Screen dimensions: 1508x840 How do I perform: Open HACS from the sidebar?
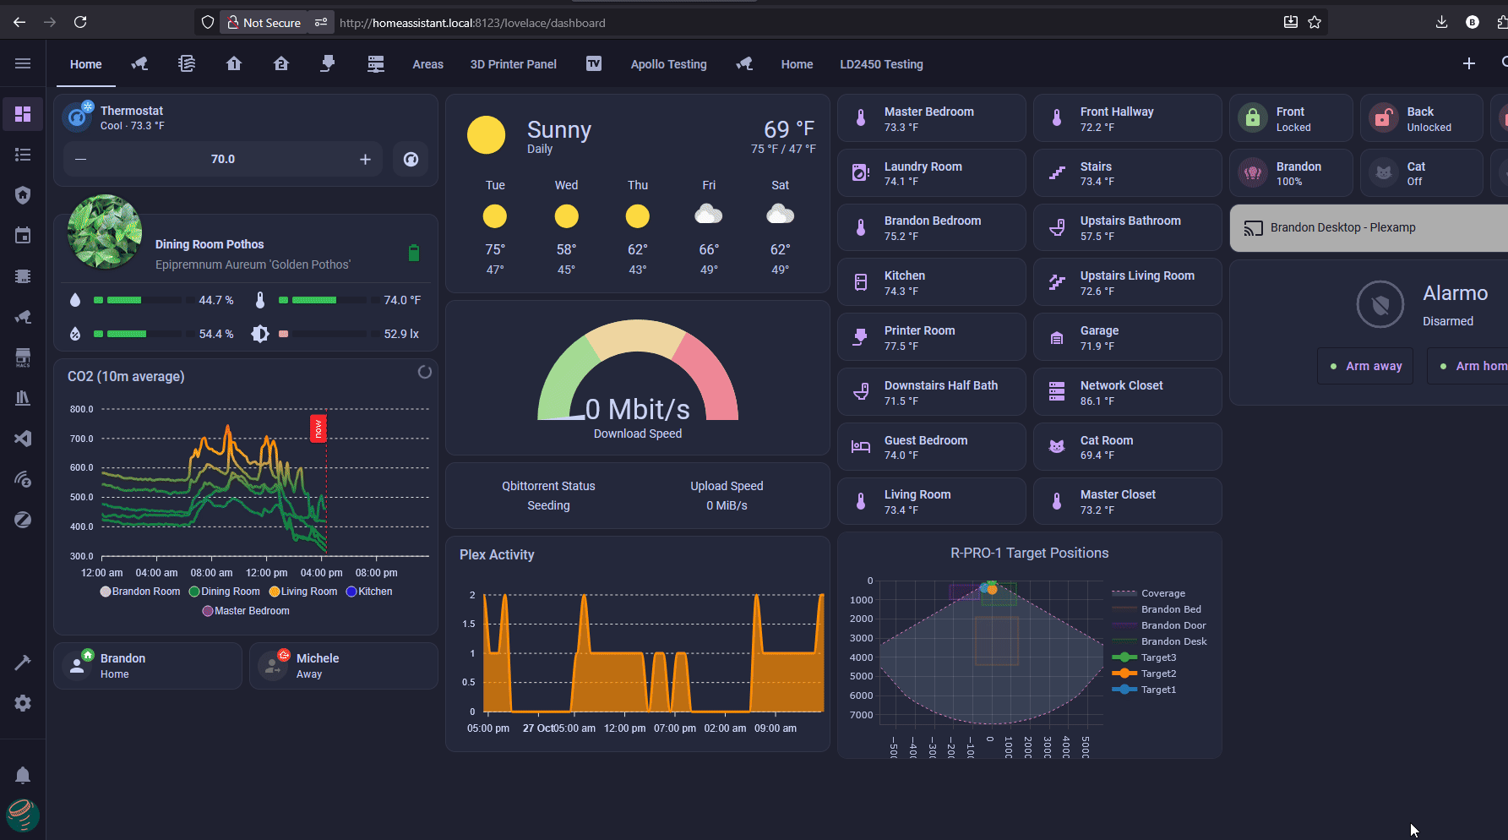point(23,357)
